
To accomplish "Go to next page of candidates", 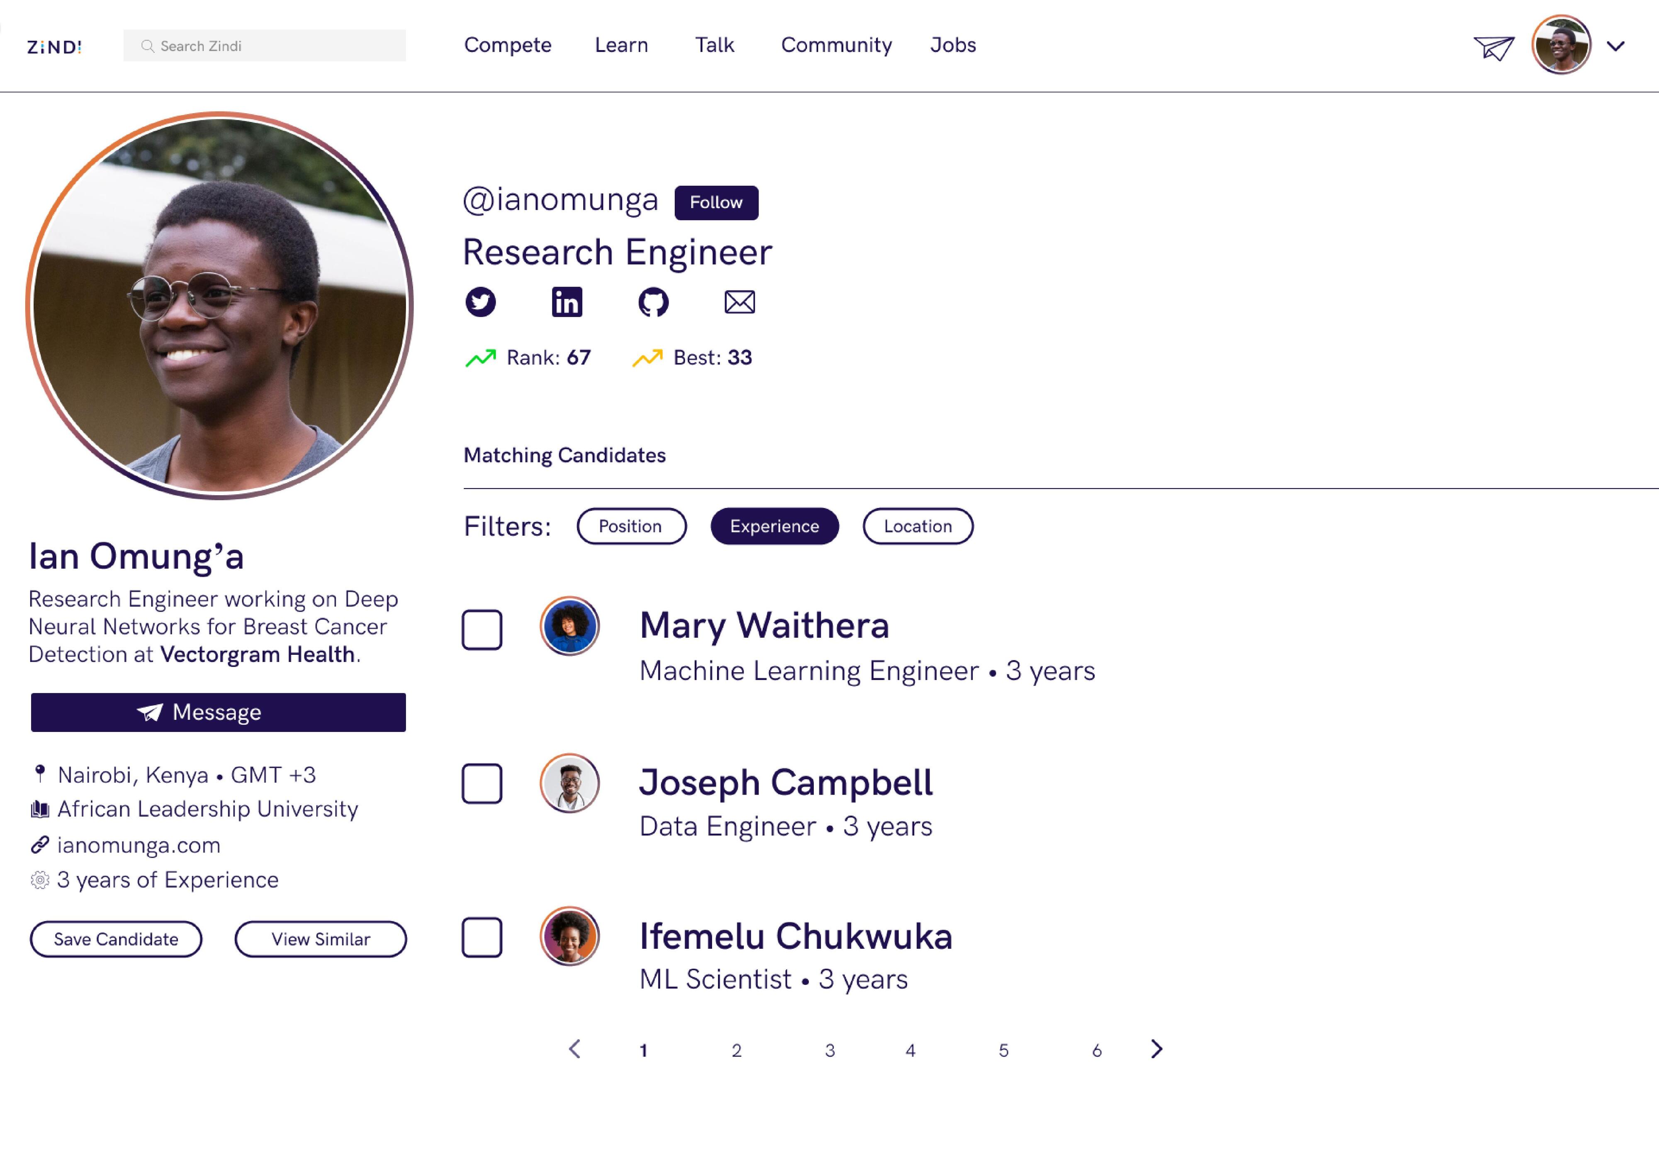I will click(x=1156, y=1049).
